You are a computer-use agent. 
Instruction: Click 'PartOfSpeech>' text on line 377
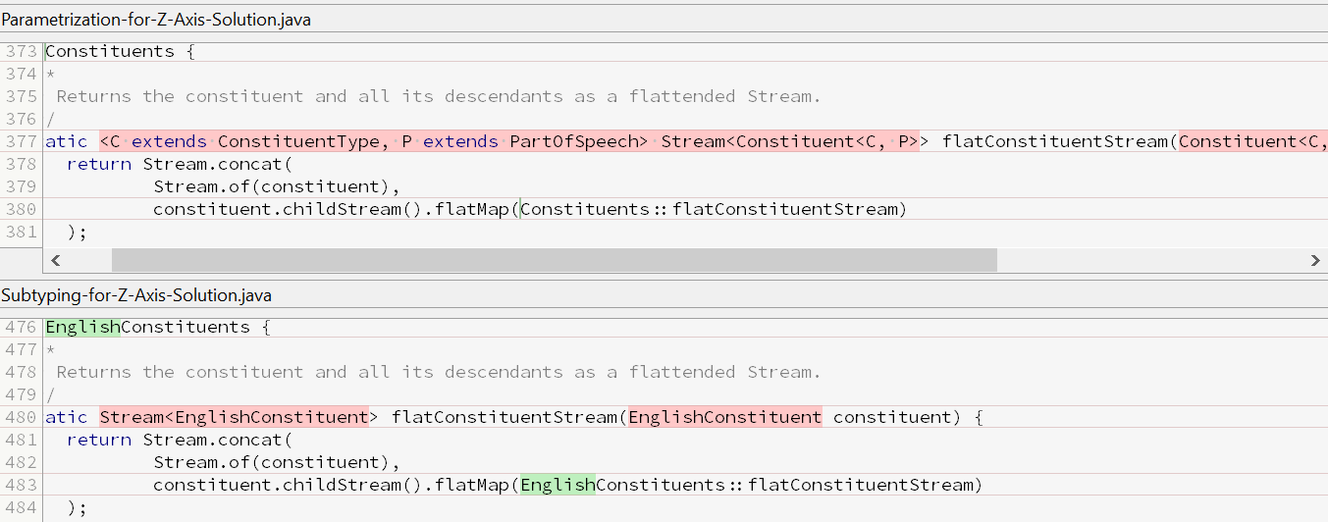(578, 141)
